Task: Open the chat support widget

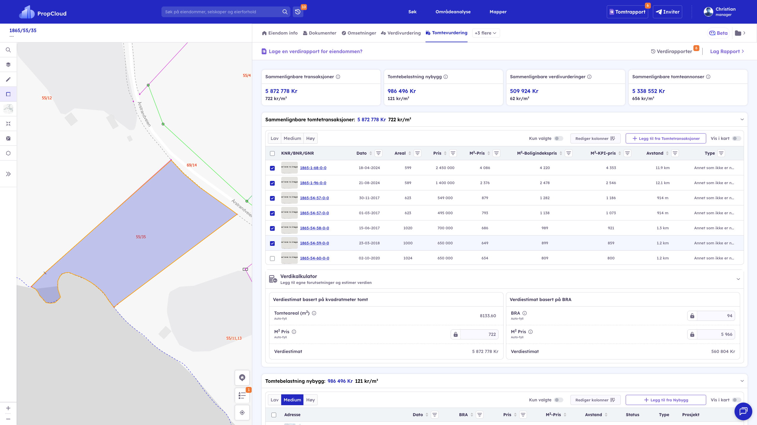Action: pos(743,411)
